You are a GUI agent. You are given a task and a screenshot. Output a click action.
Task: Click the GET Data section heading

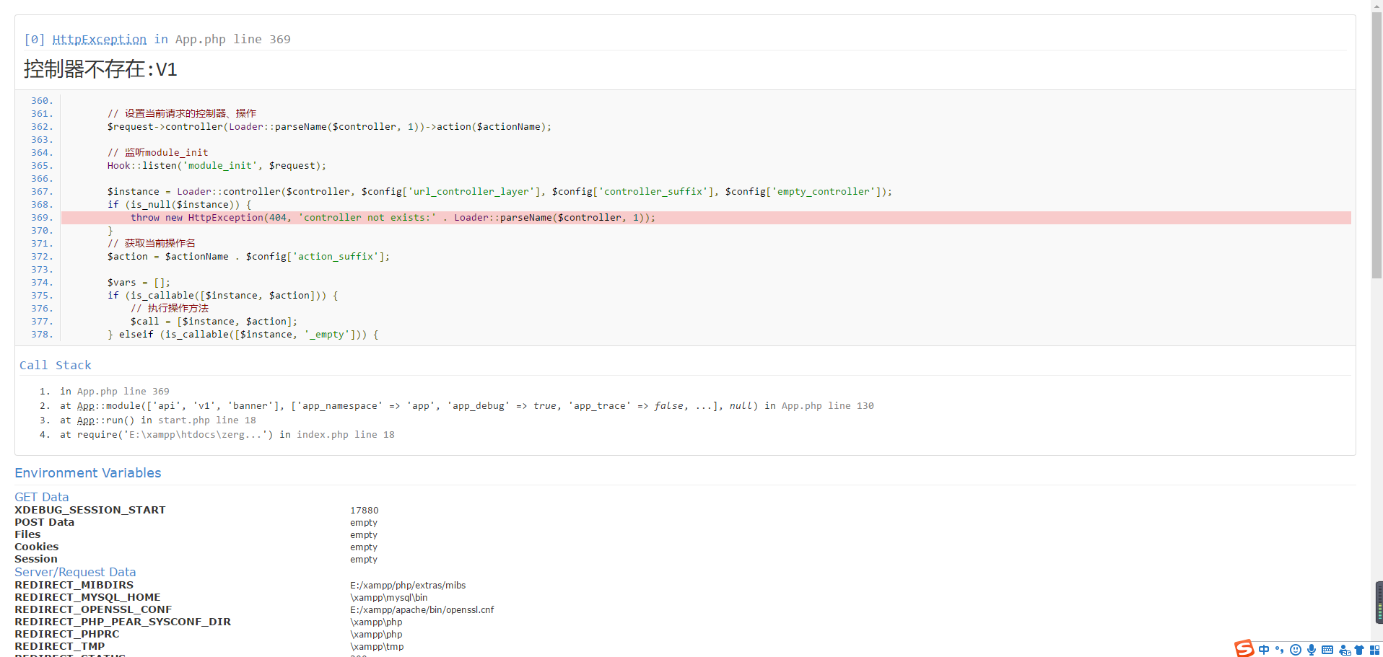click(42, 497)
